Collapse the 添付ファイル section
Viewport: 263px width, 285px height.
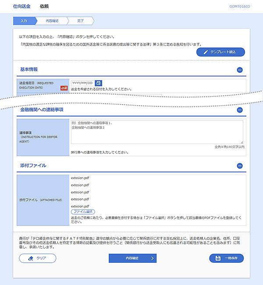(240, 166)
